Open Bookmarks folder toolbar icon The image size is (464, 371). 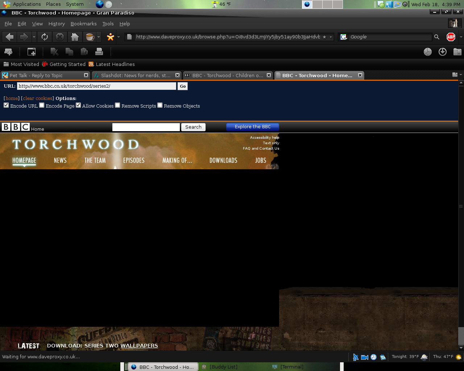click(x=457, y=52)
